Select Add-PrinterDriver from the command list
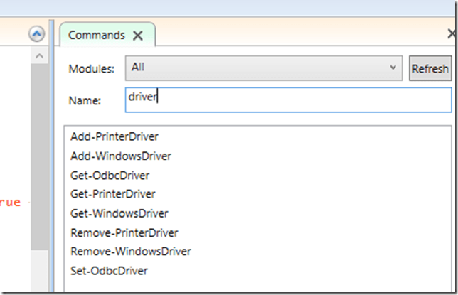Viewport: 458px width, 295px height. click(x=114, y=136)
